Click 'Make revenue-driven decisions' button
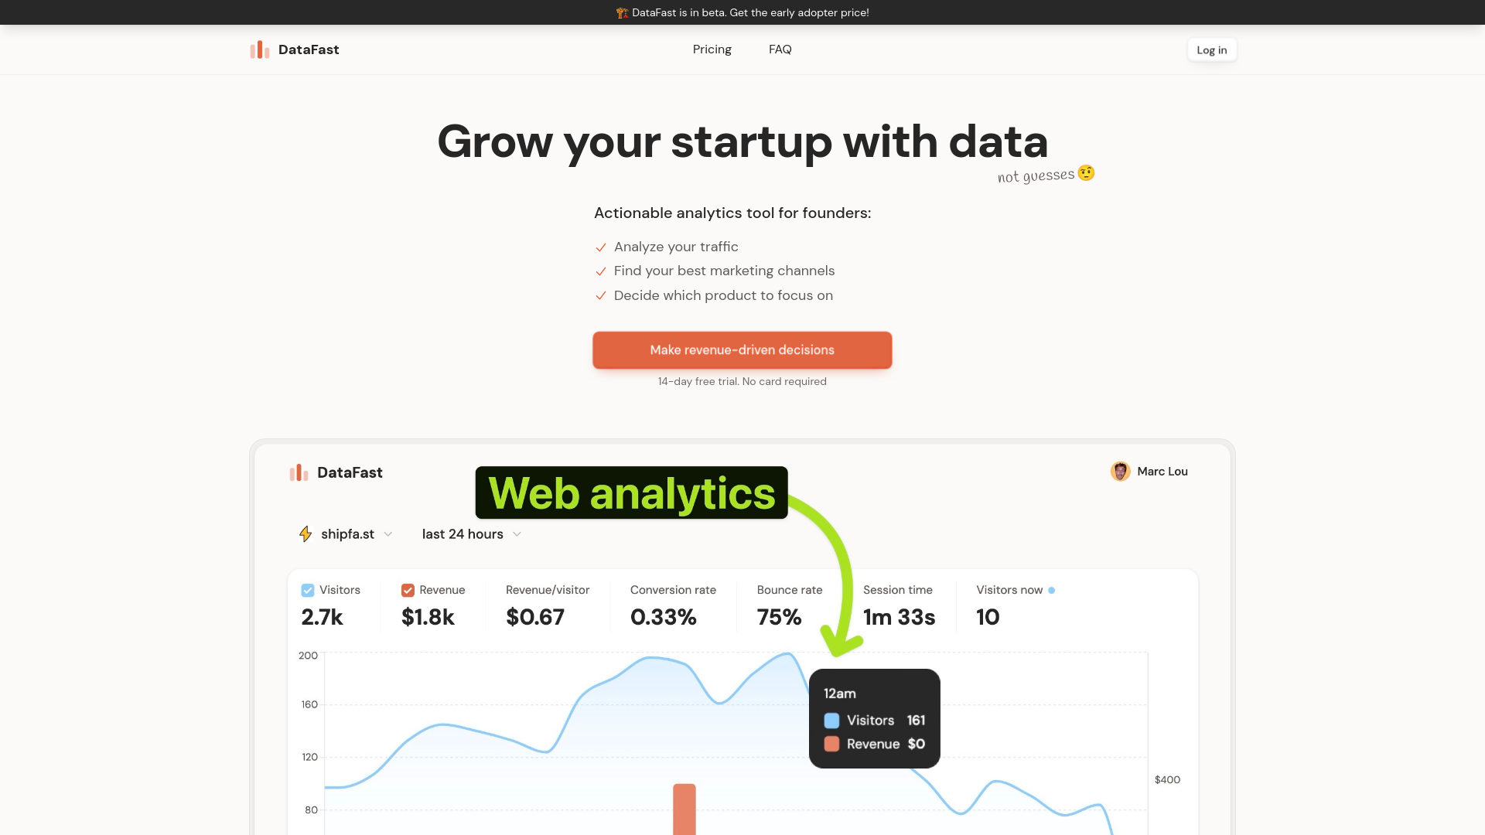The height and width of the screenshot is (835, 1485). [742, 350]
